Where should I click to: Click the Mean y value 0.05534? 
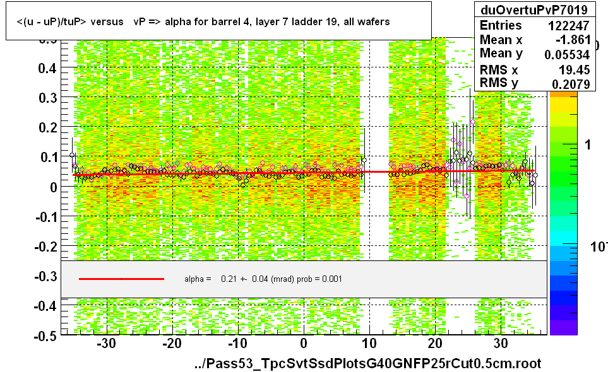[567, 55]
